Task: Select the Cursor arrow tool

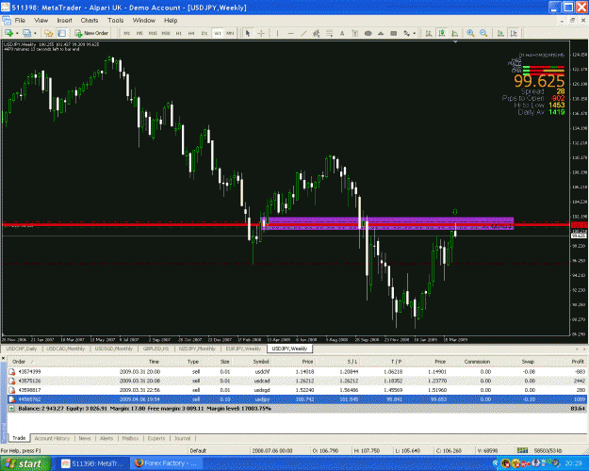Action: 248,33
